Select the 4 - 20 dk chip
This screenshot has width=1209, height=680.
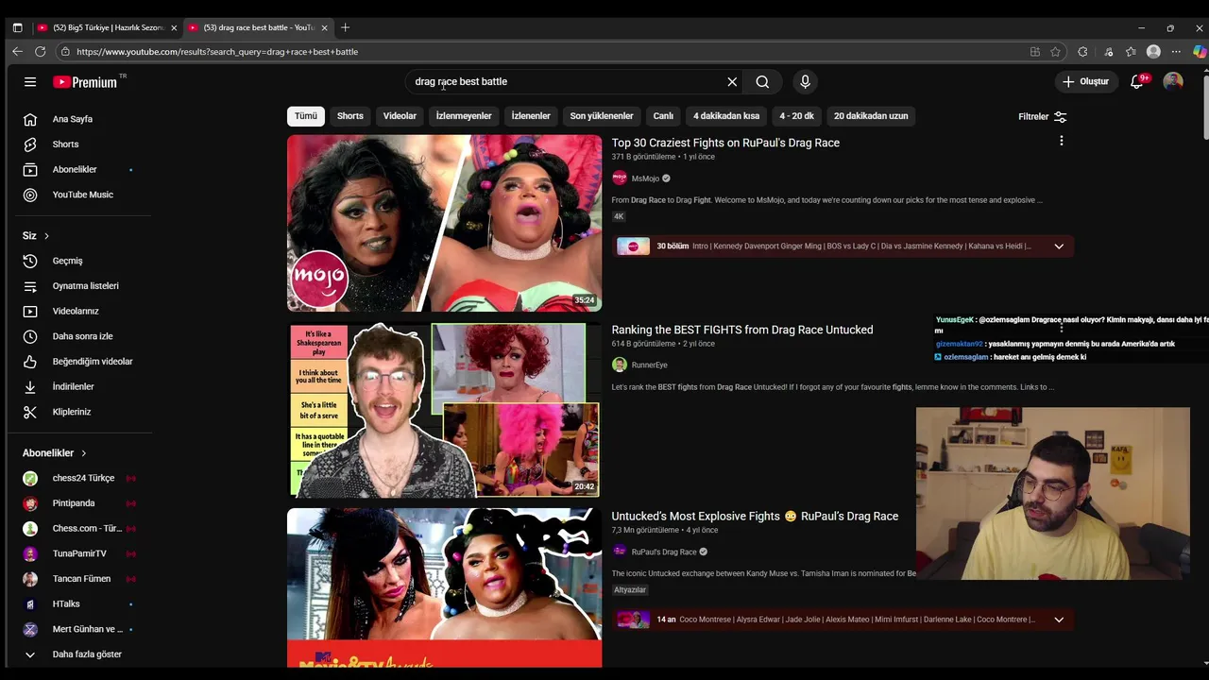(796, 116)
